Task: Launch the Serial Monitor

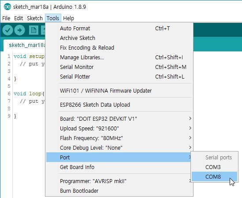Action: [x=119, y=67]
